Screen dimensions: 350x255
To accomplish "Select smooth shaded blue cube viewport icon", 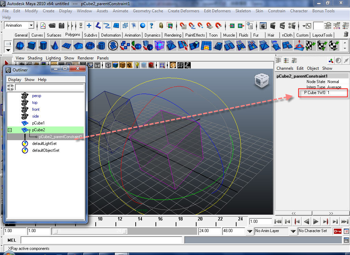I will [115, 65].
